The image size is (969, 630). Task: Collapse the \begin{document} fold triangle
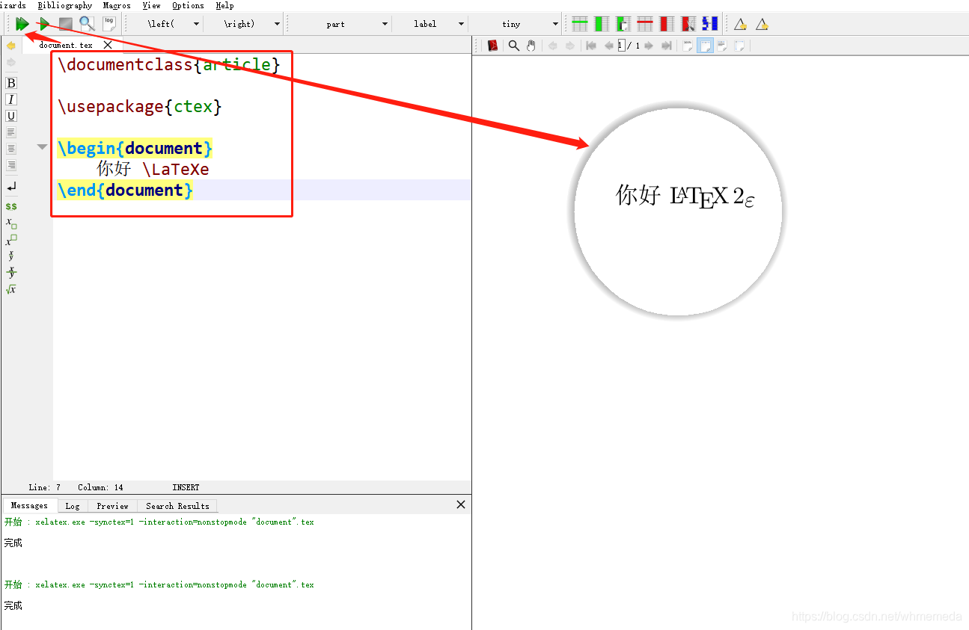point(42,147)
